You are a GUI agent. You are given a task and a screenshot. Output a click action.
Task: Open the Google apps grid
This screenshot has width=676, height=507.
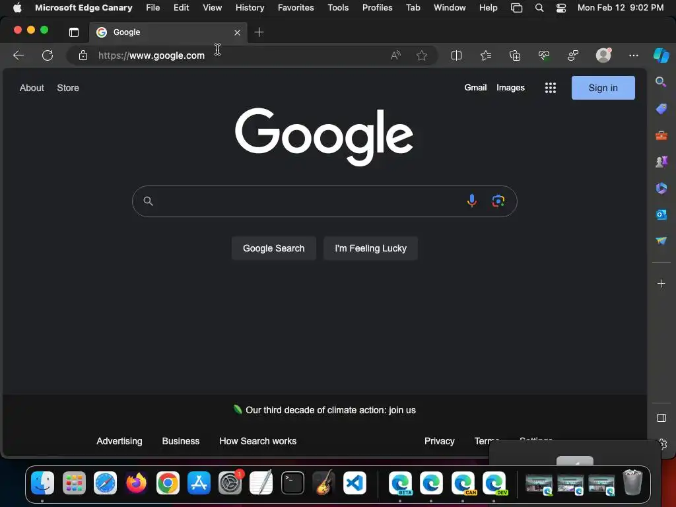tap(550, 88)
